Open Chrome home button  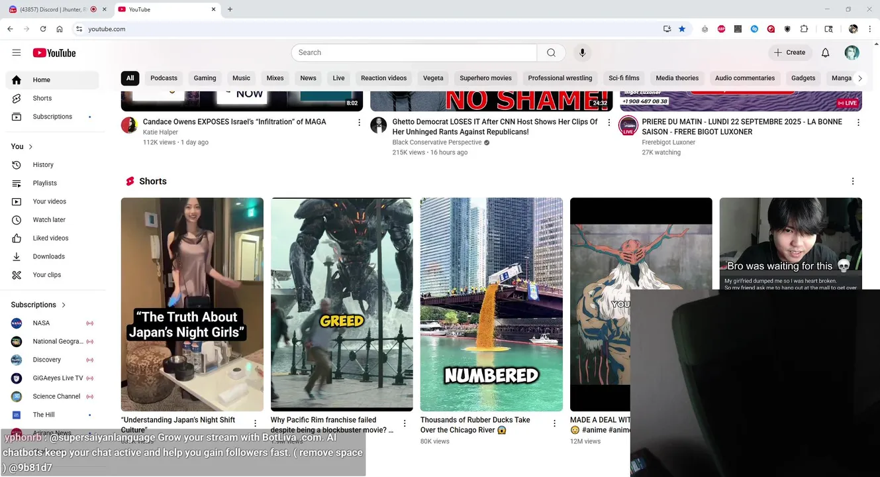pyautogui.click(x=60, y=29)
